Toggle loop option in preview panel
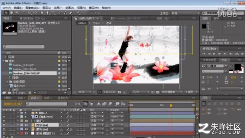245x138 pixels. (x=237, y=54)
